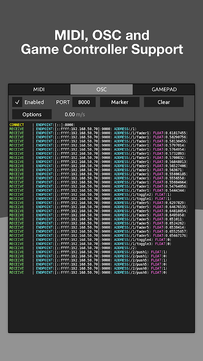Select the OSC tab

(101, 89)
